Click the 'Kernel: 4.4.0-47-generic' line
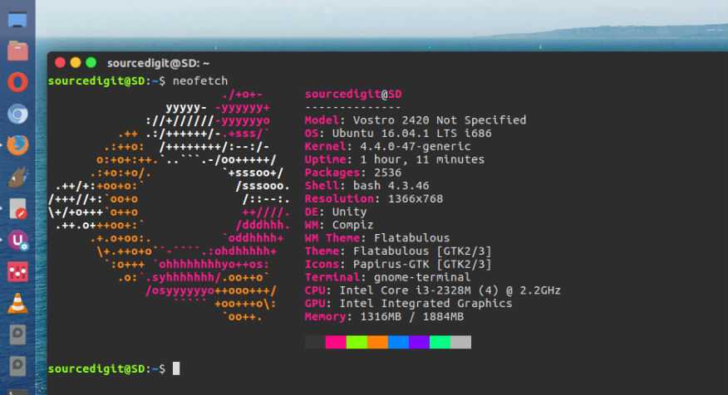728x395 pixels. coord(387,146)
